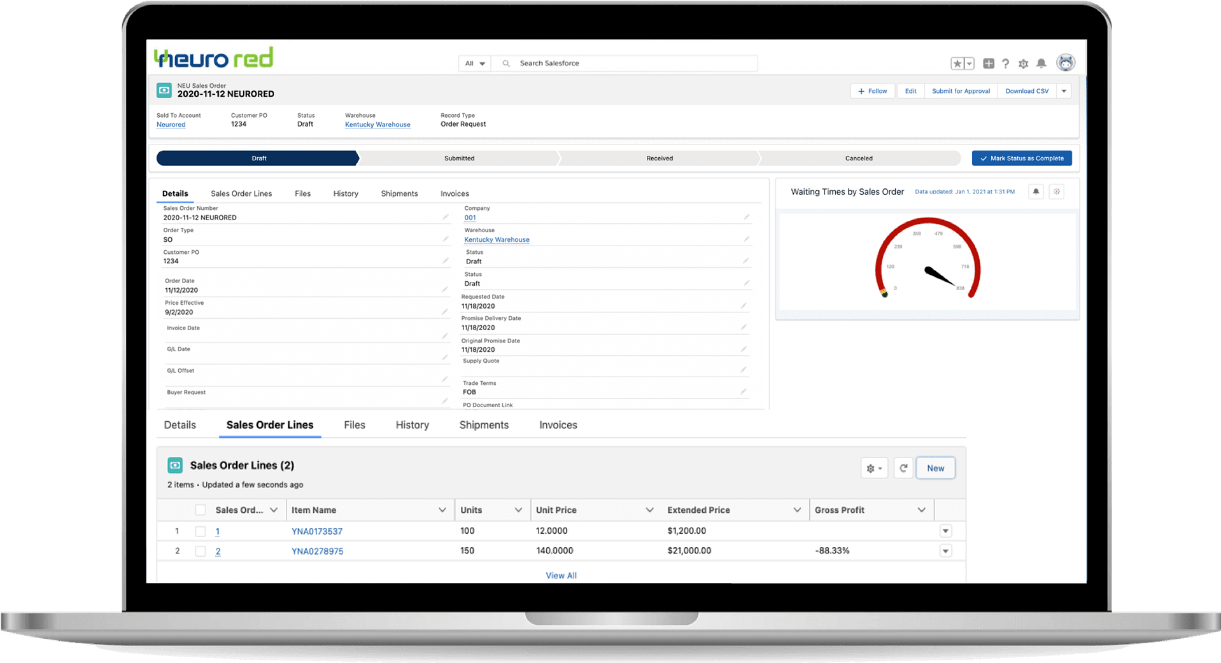The height and width of the screenshot is (663, 1221).
Task: Open the lower Details tab
Action: coord(180,425)
